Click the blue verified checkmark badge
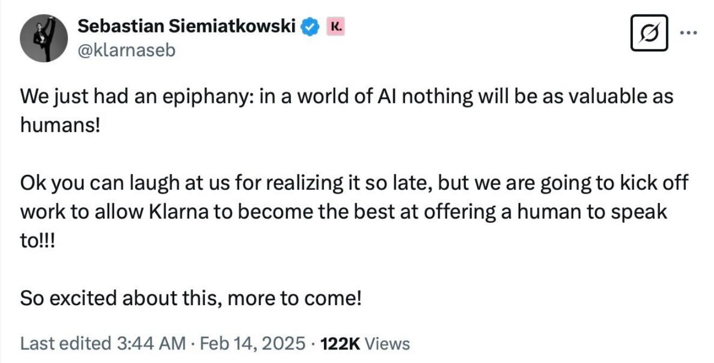 coord(309,26)
